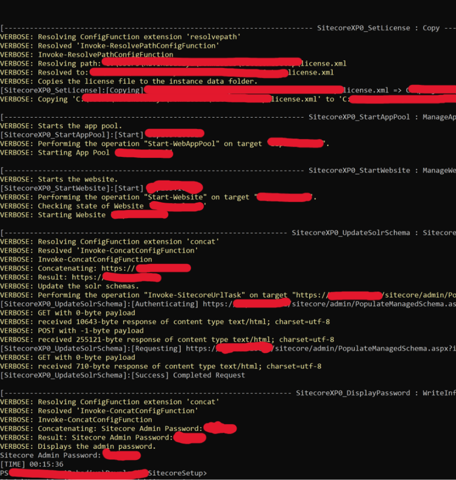
Task: Select line "Resolving ConfigFunction extension 'resolvepath'"
Action: [x=120, y=37]
